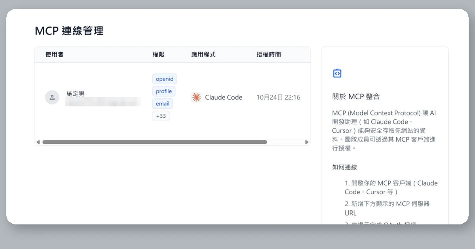Click the 使用者 column header
Image resolution: width=475 pixels, height=249 pixels.
(x=54, y=54)
